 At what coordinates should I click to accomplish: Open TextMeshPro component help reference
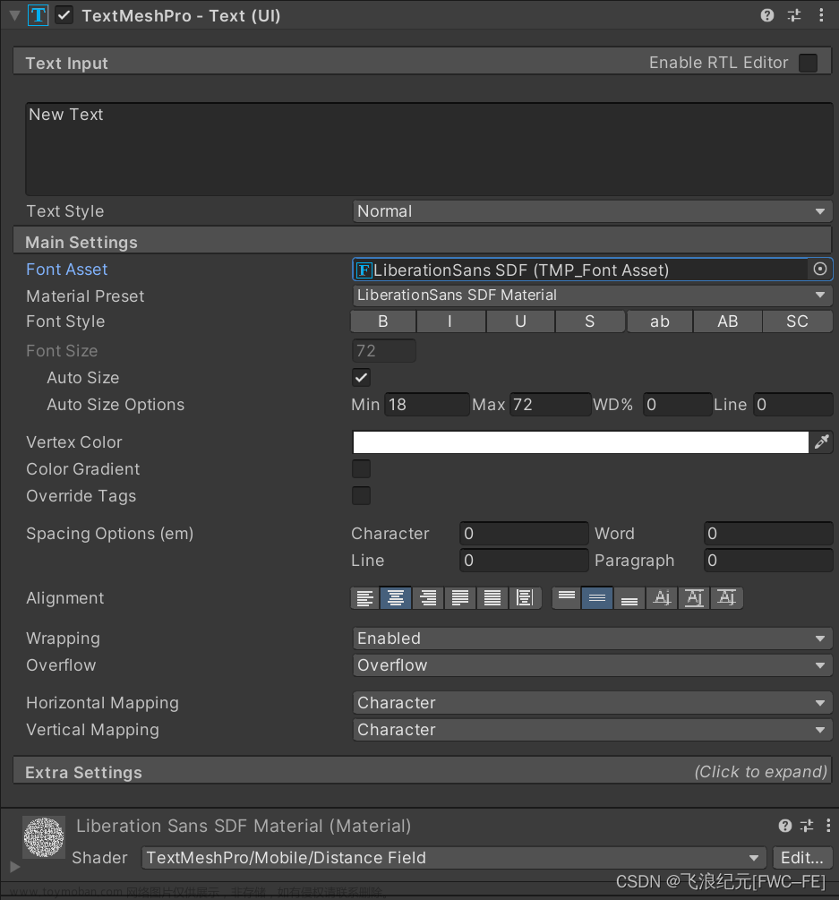[767, 15]
